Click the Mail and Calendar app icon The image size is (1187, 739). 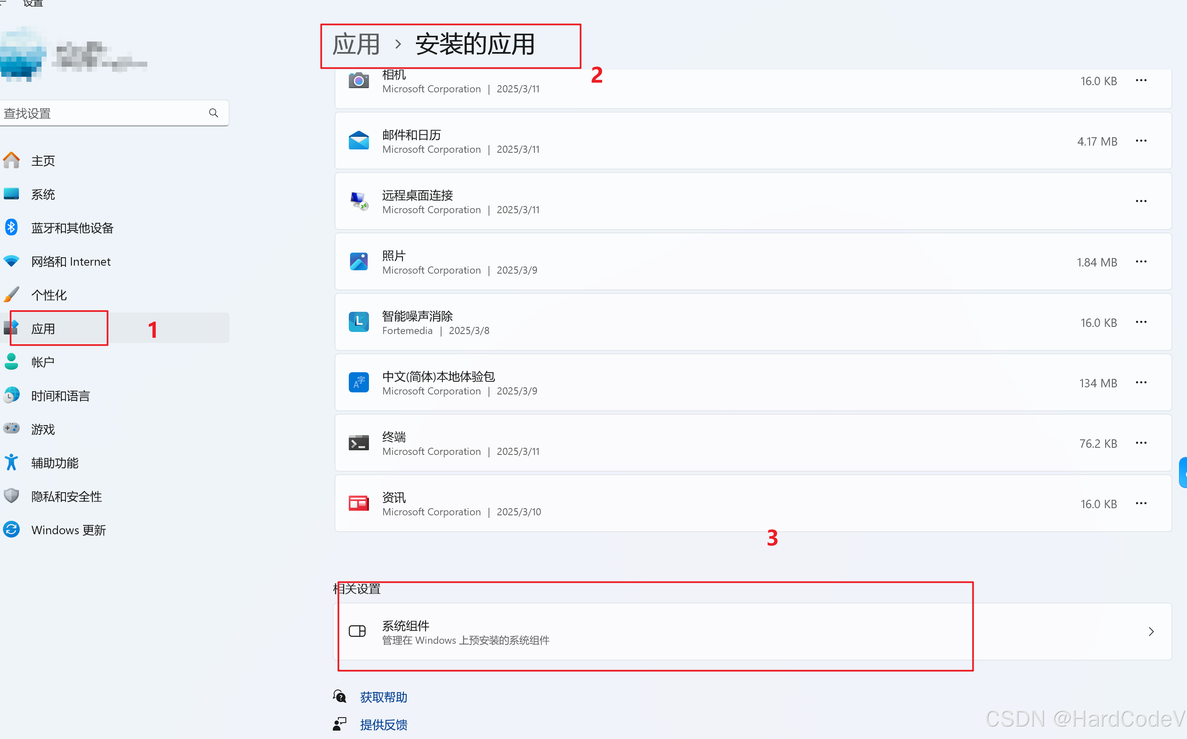[358, 141]
